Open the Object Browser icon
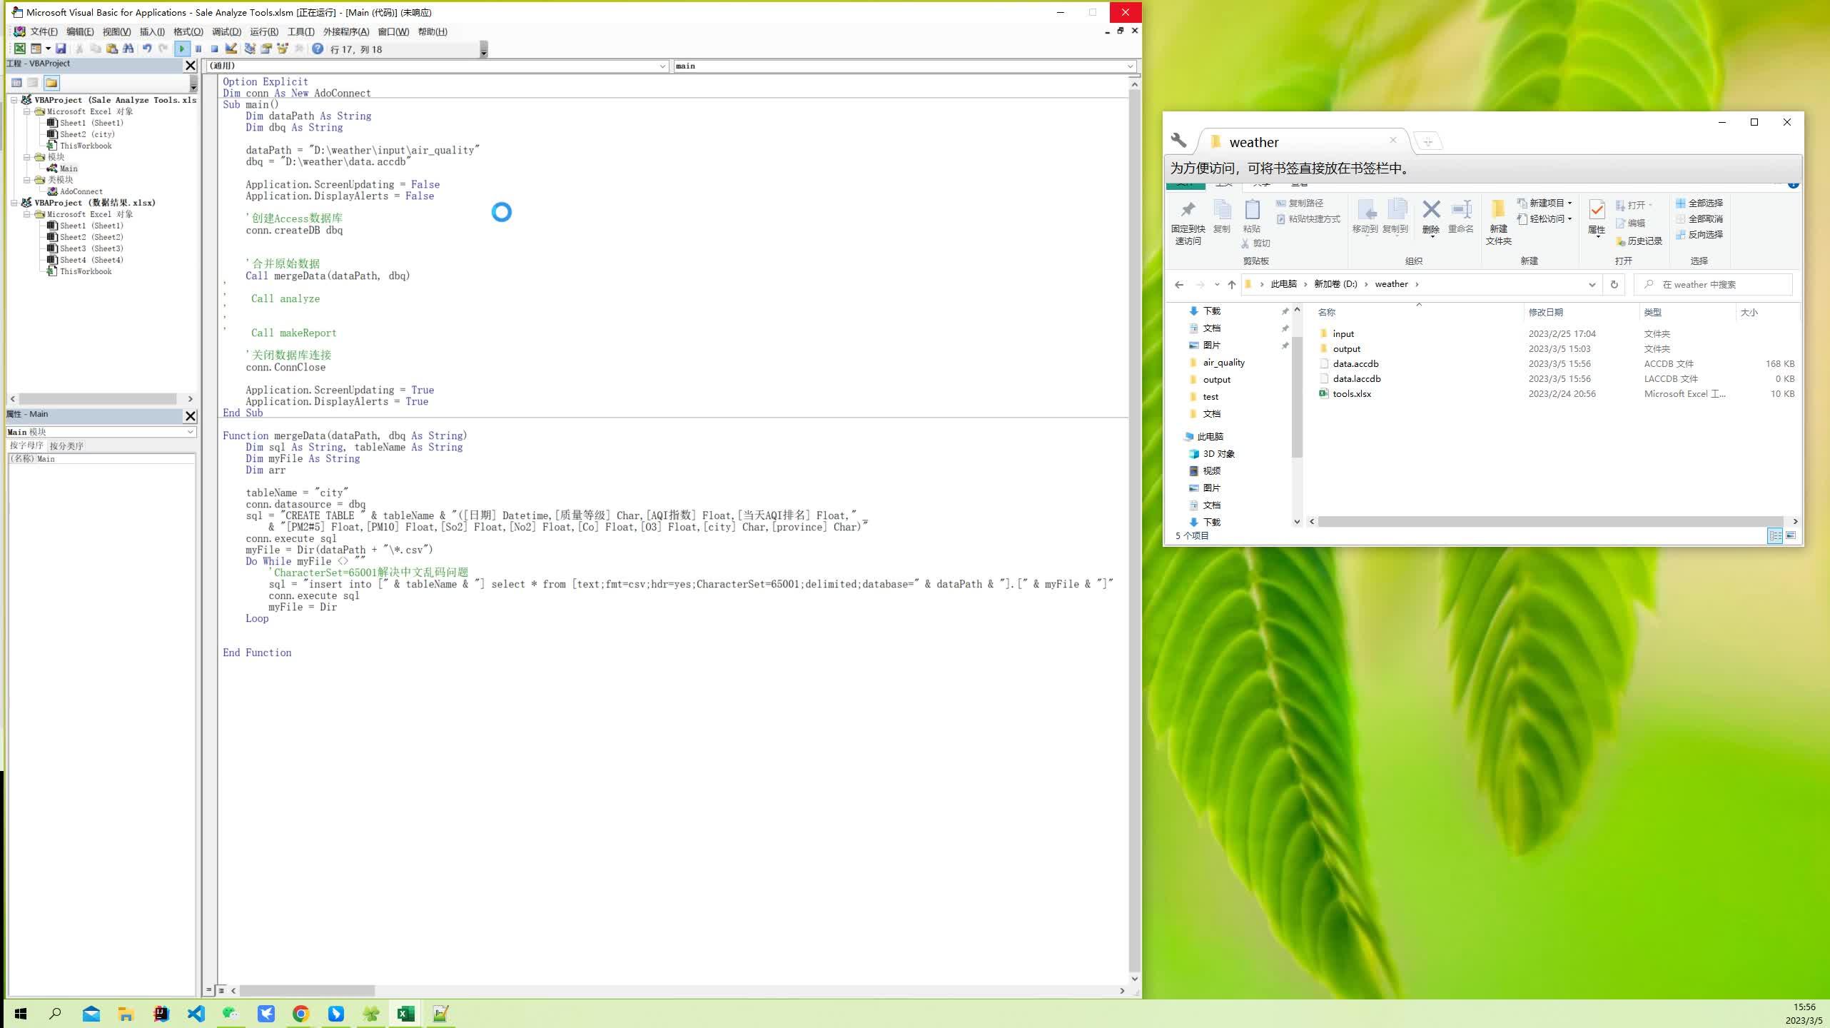The image size is (1830, 1028). click(282, 49)
